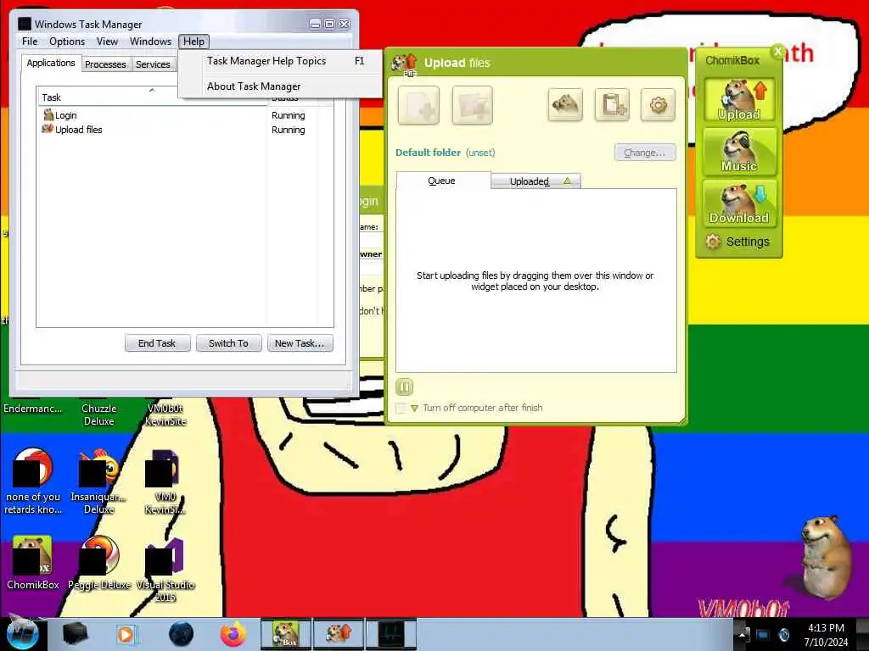Click the Upload files title bar hamster icon
This screenshot has height=651, width=869.
coord(405,63)
